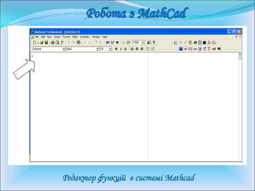Insert a Contour Plot from Graph toolbar
This screenshot has height=191, width=255.
click(x=200, y=42)
